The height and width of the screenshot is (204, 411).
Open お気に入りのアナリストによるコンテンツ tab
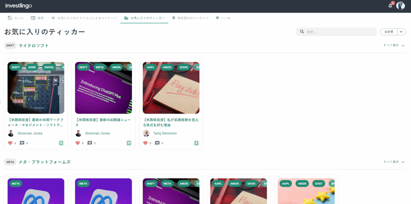tap(84, 18)
